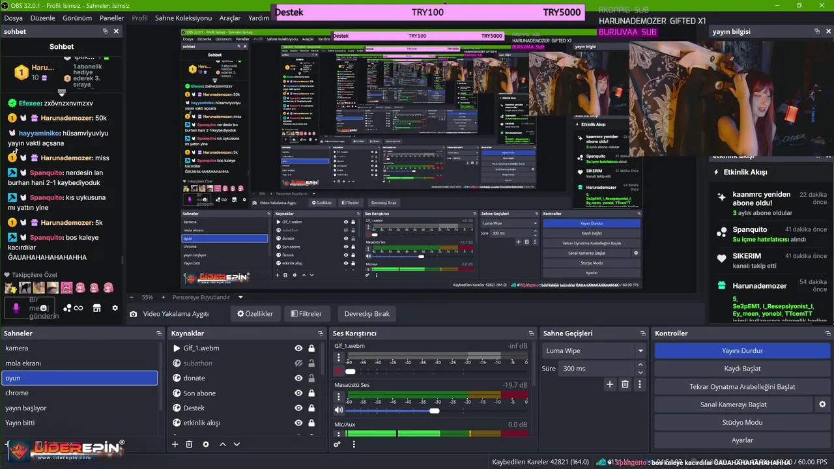Remove the scene transition with trash icon
Image resolution: width=834 pixels, height=469 pixels.
tap(625, 384)
